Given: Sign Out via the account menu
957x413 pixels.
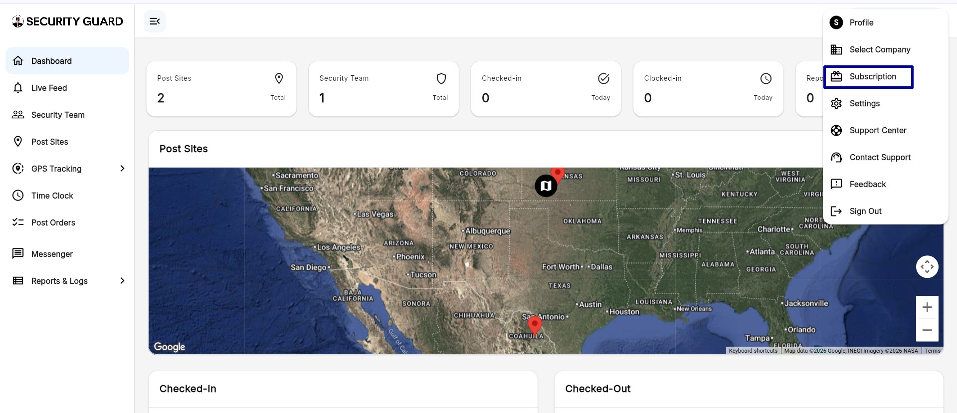Looking at the screenshot, I should tap(885, 211).
